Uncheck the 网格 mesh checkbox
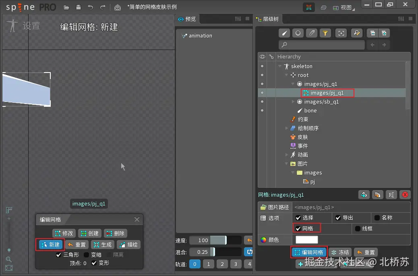Viewport: 418px width, 276px height. [x=298, y=228]
